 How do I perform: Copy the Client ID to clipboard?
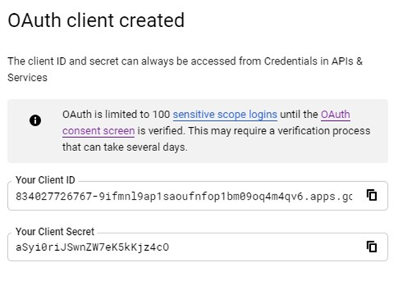click(x=372, y=195)
